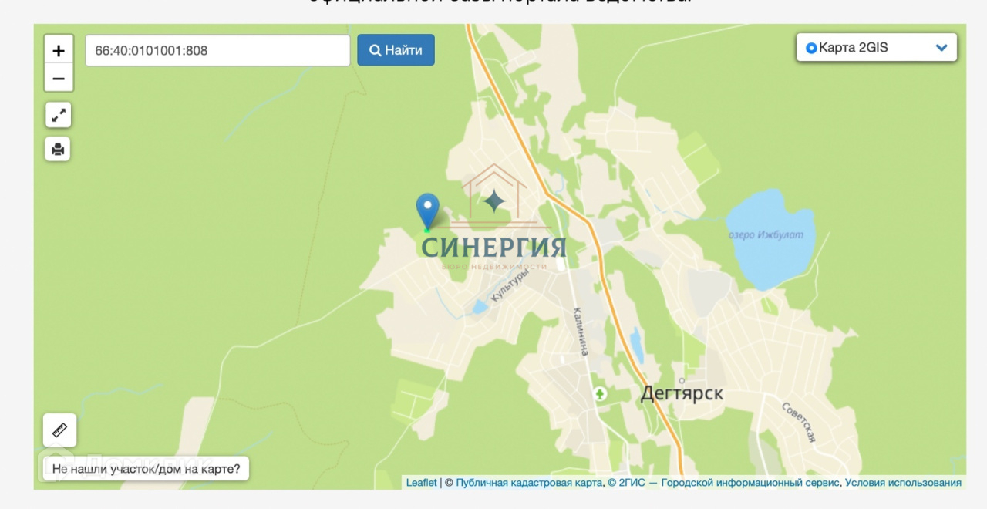Screen dimensions: 987x509
Task: Open the Карта 2GIS layer selector
Action: coord(877,47)
